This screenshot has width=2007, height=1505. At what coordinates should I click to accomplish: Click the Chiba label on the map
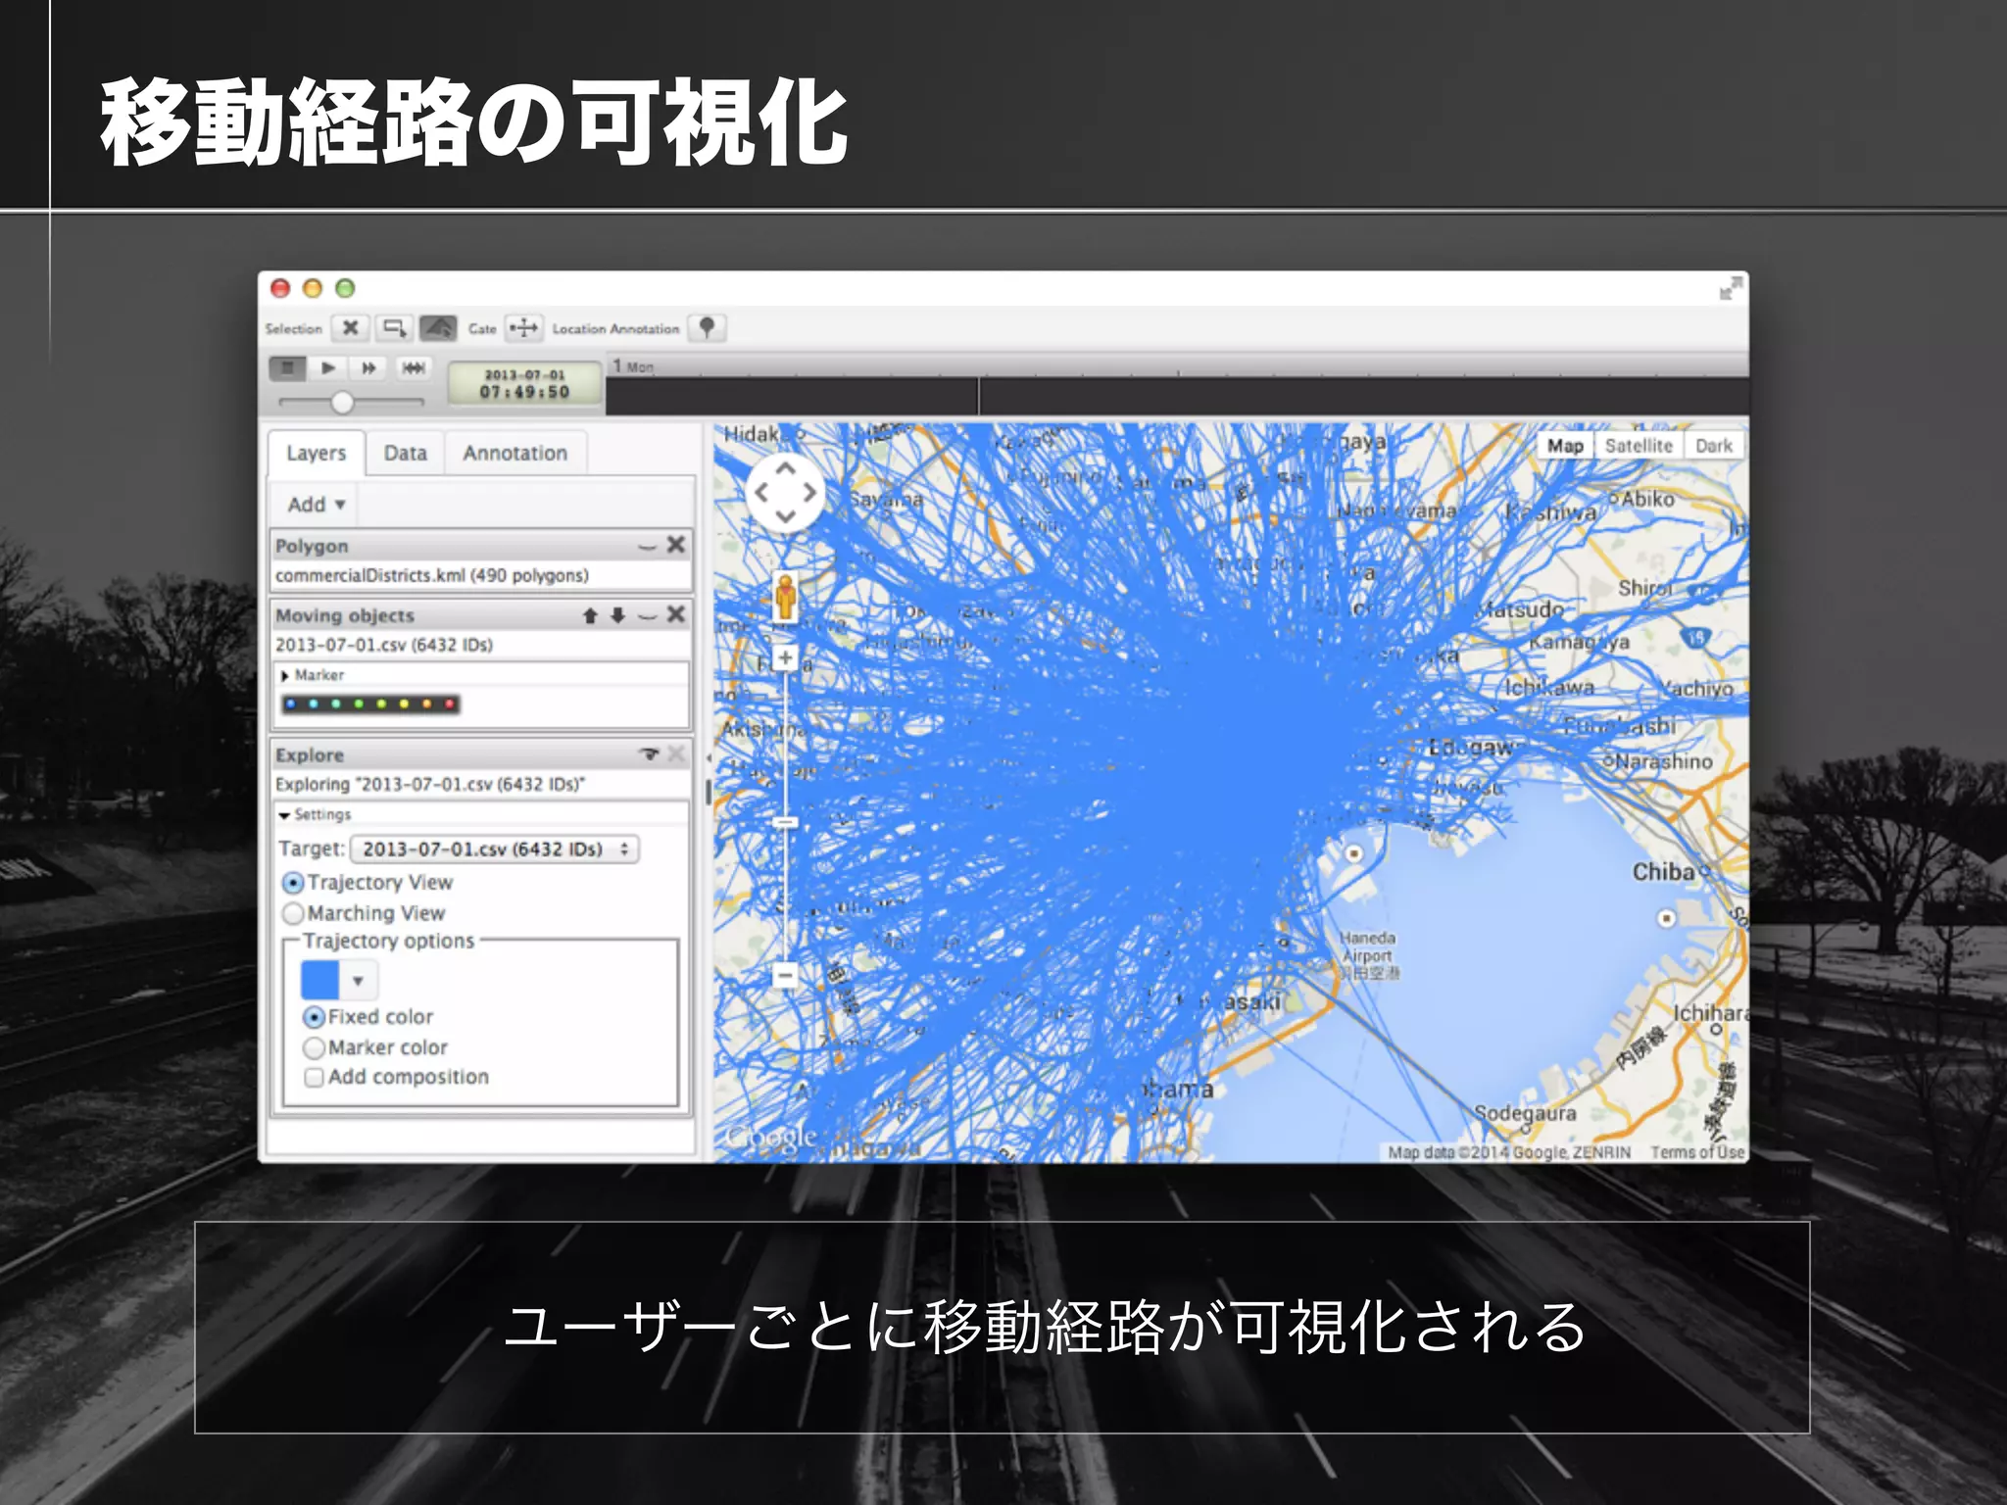[1663, 871]
